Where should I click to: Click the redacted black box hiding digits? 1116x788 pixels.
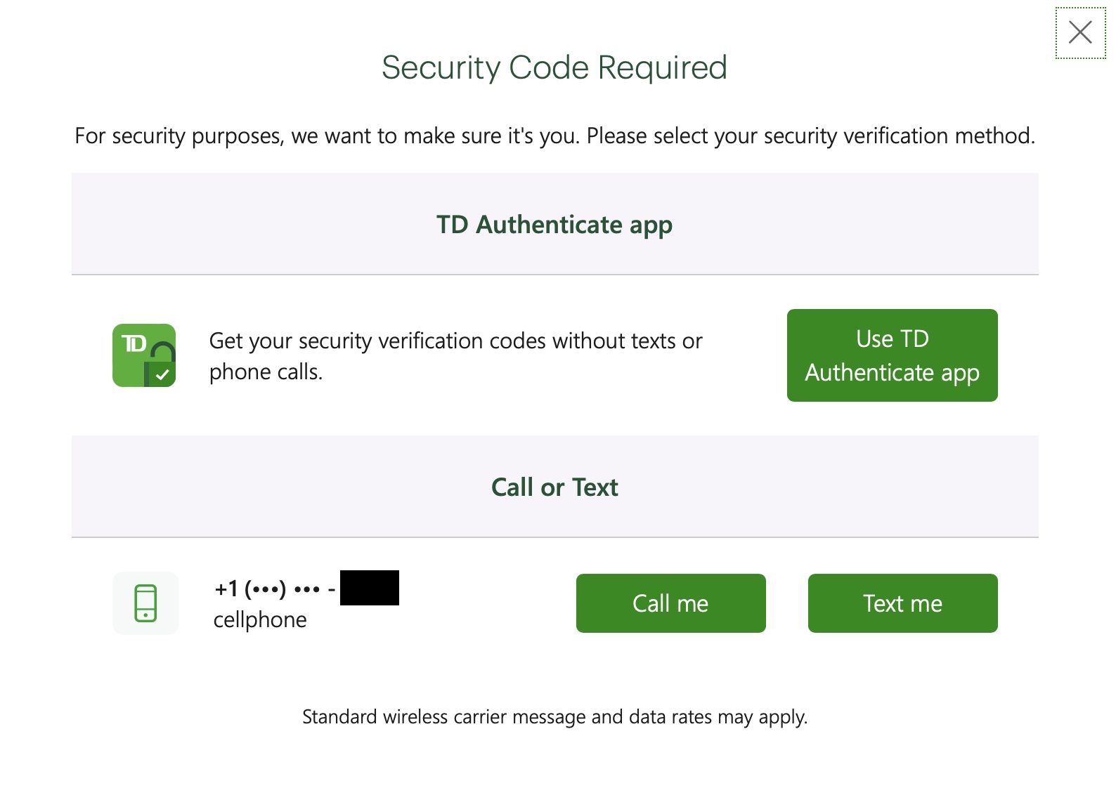point(370,588)
